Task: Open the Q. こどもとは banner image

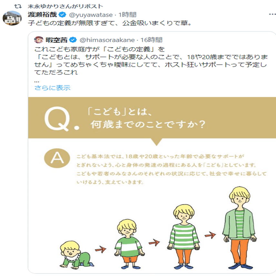Action: [x=152, y=118]
